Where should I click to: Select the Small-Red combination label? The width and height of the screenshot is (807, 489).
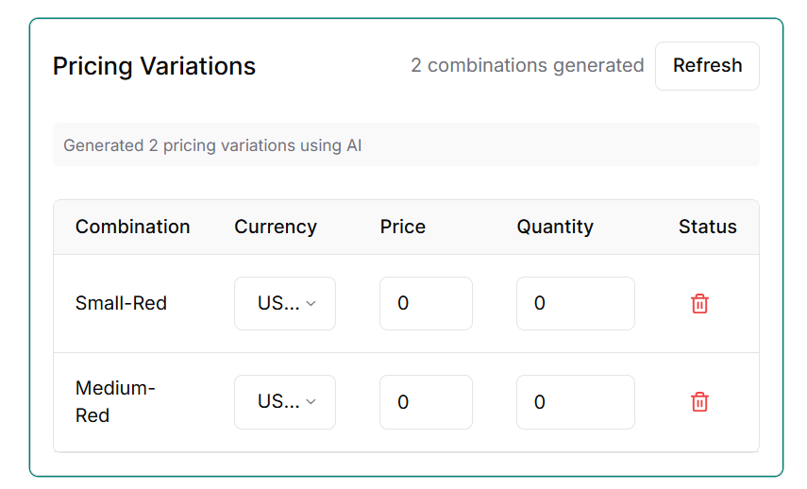point(122,304)
